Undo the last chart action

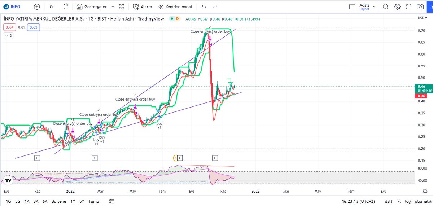click(204, 6)
